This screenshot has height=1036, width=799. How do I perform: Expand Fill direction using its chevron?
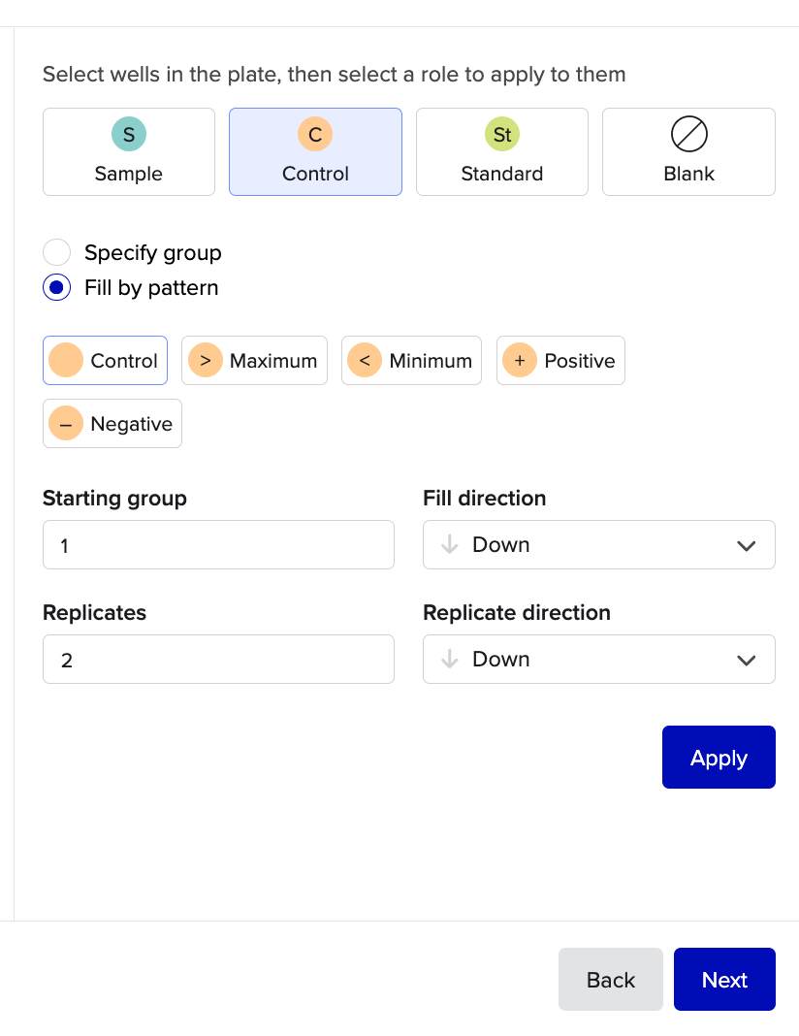point(746,545)
